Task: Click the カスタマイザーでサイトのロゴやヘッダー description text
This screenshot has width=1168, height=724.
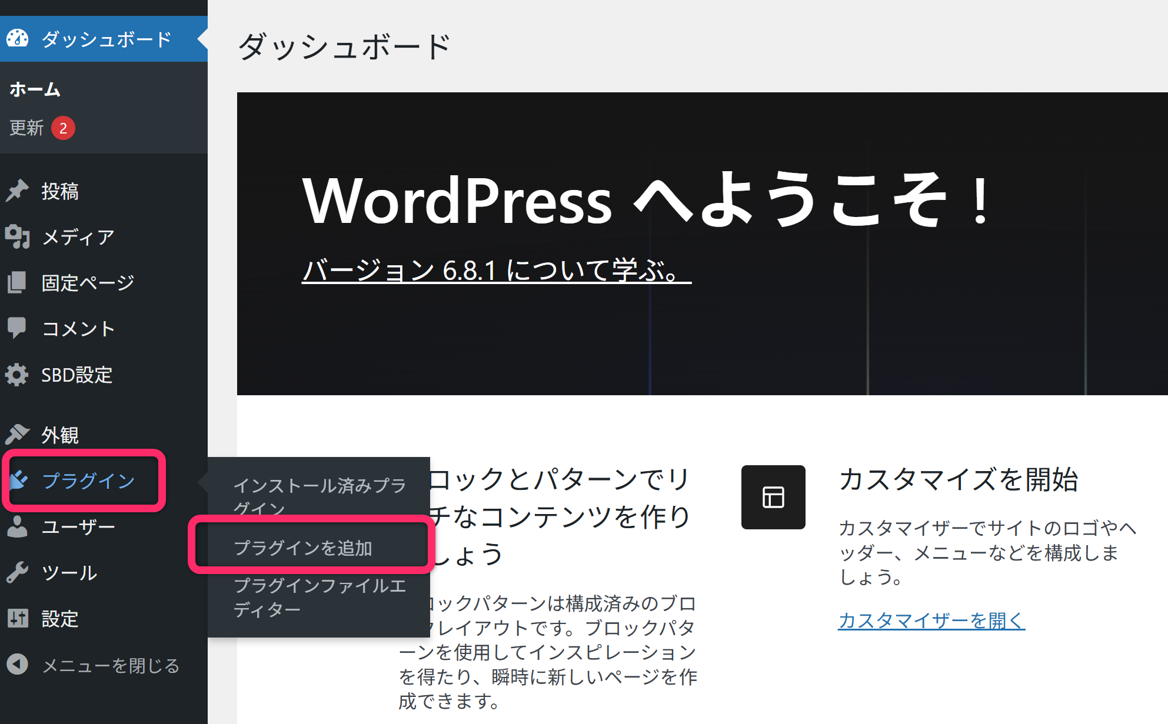Action: point(987,552)
